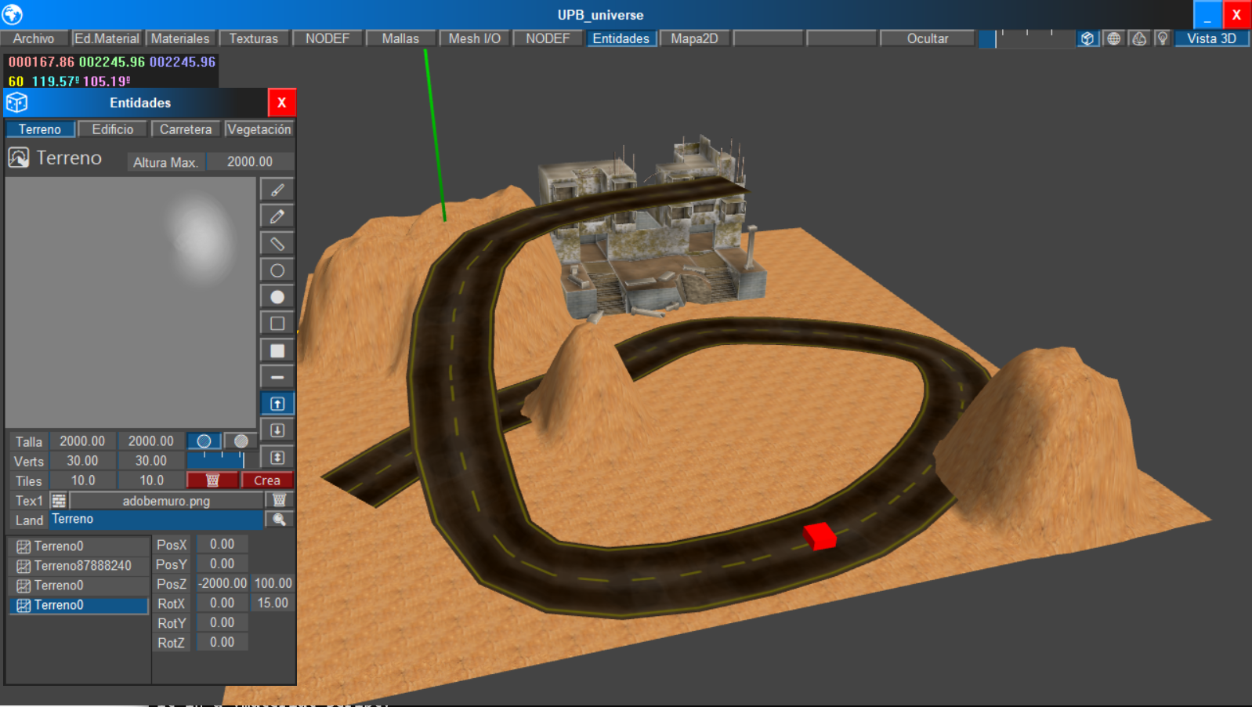The height and width of the screenshot is (707, 1252).
Task: Toggle the soft-edged brush option
Action: click(241, 441)
